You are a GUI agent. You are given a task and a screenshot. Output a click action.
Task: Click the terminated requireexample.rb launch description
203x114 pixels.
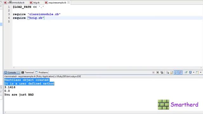point(43,76)
